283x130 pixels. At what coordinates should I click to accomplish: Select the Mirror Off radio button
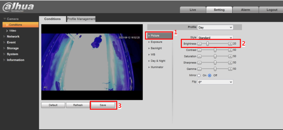209,76
